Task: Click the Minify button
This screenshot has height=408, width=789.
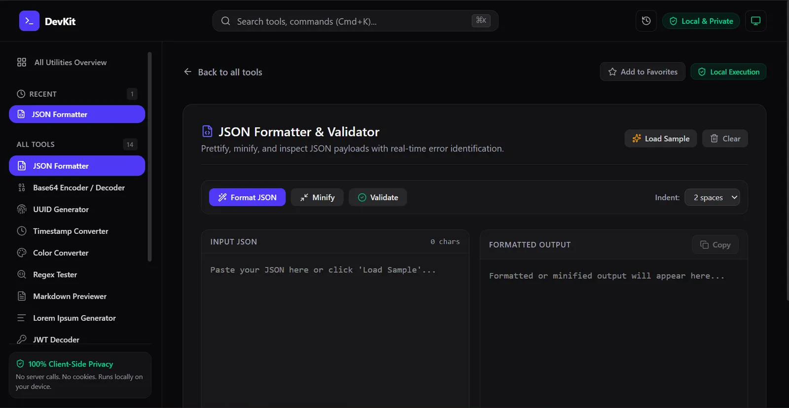Action: click(x=317, y=197)
